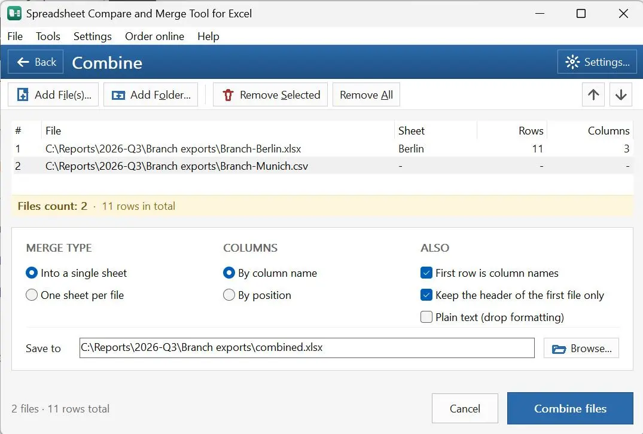Click Remove Selected trash button
Screen dimensions: 643x434
click(x=270, y=94)
